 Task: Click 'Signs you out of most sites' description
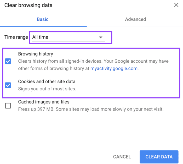(47, 89)
